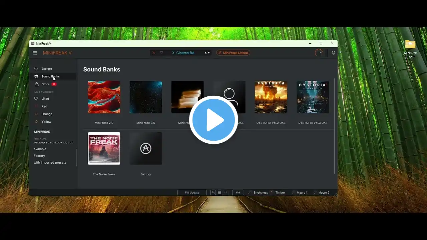427x240 pixels.
Task: Click the Liked heart icon in sidebar
Action: 36,99
